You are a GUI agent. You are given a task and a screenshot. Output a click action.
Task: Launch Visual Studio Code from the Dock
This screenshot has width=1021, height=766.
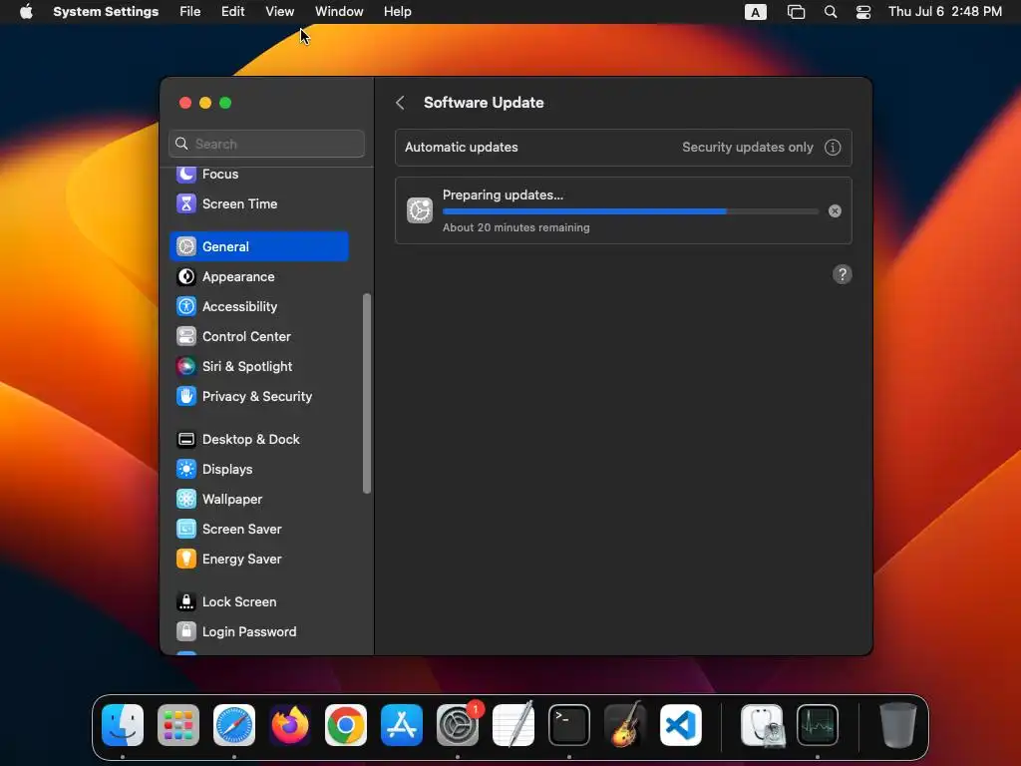[680, 725]
